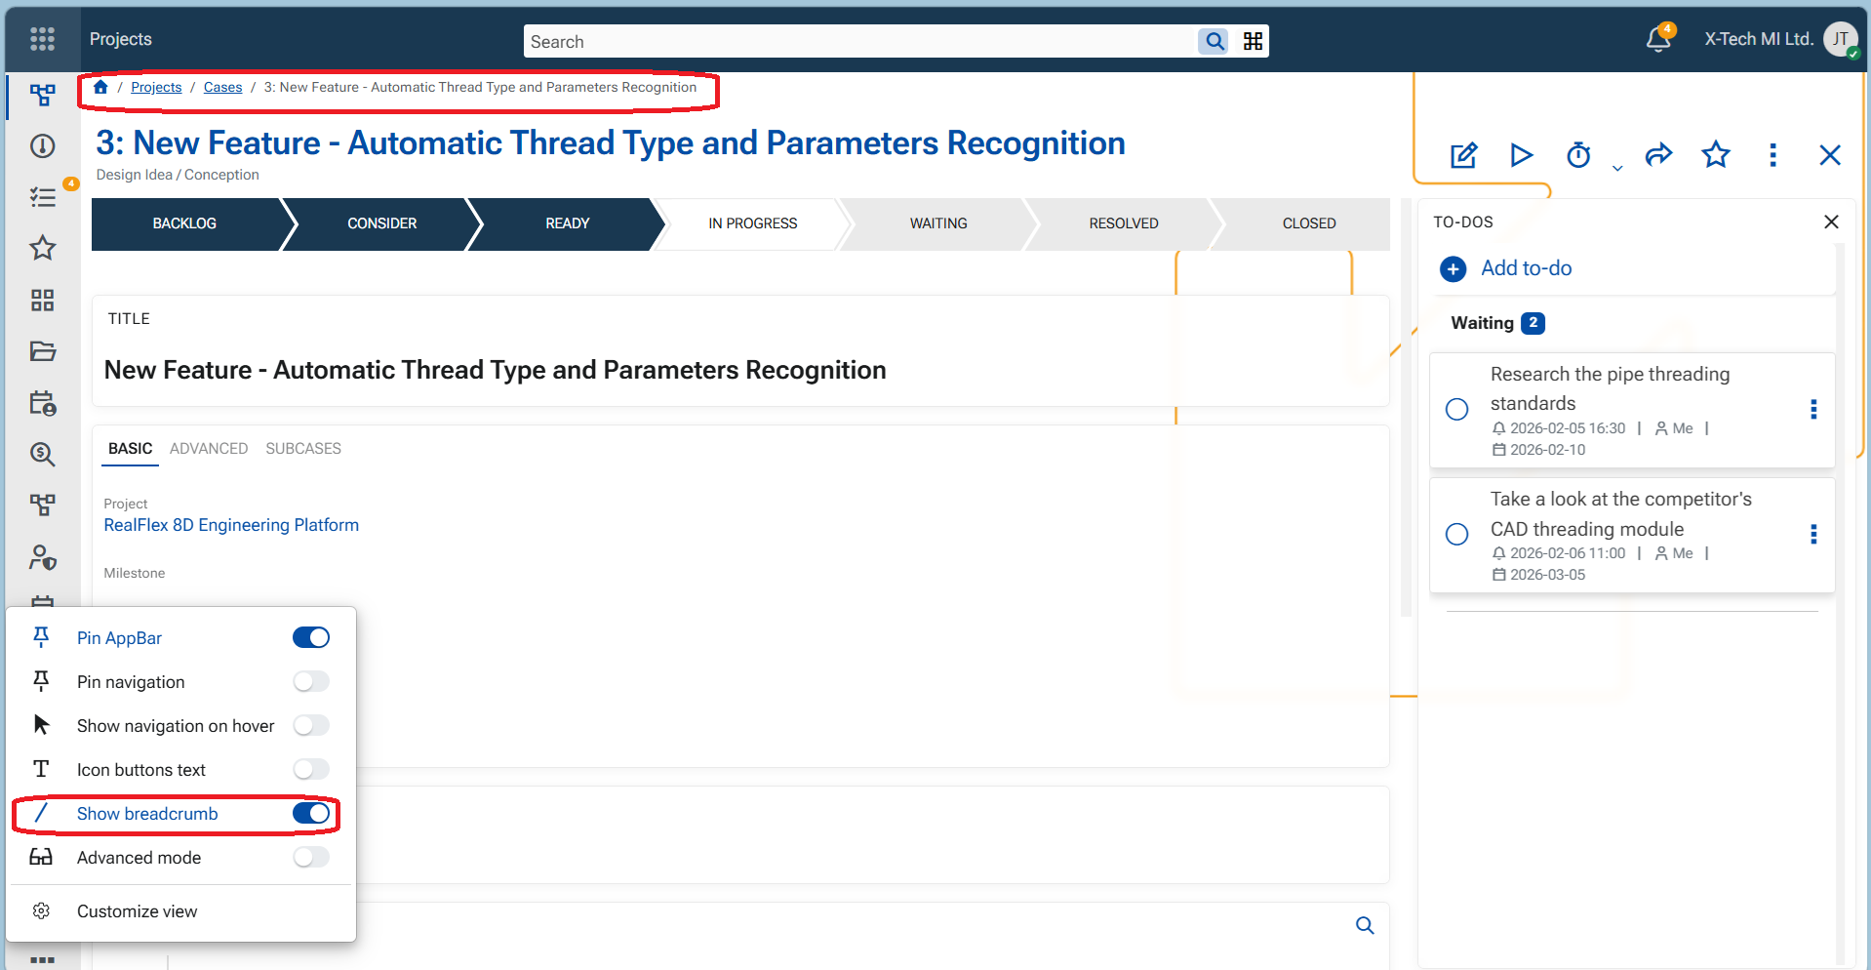Open options for Research pipe threading to-do
The image size is (1871, 970).
1813,410
